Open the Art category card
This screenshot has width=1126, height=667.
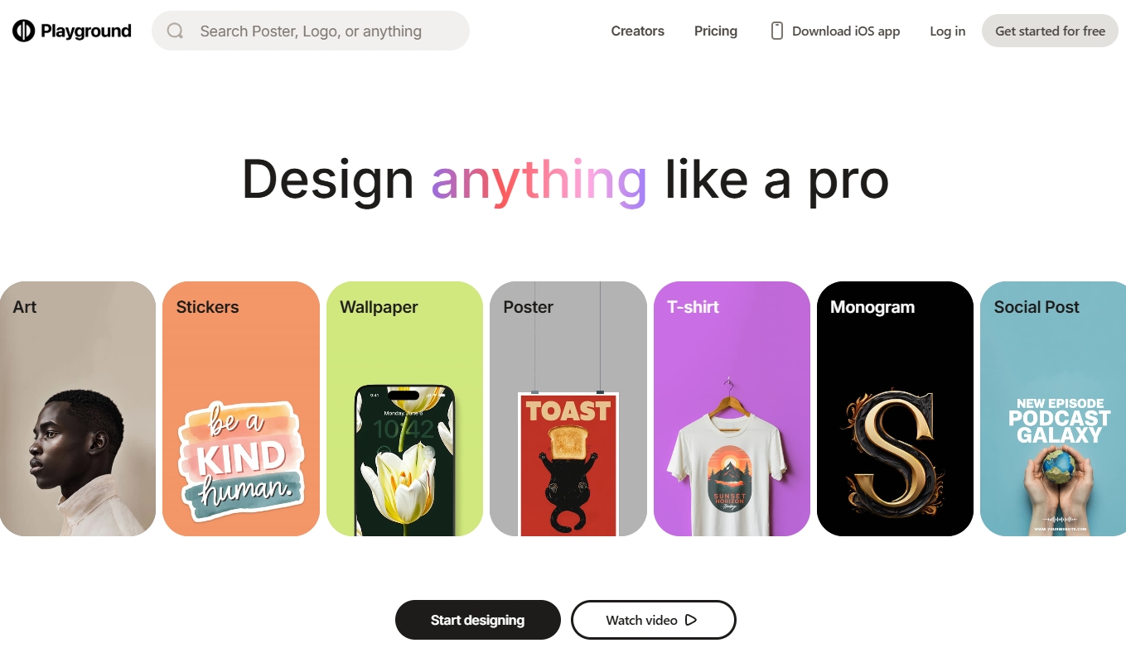pyautogui.click(x=78, y=409)
